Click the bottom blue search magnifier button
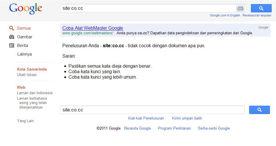Screen dimensions: 276x146 [260, 110]
